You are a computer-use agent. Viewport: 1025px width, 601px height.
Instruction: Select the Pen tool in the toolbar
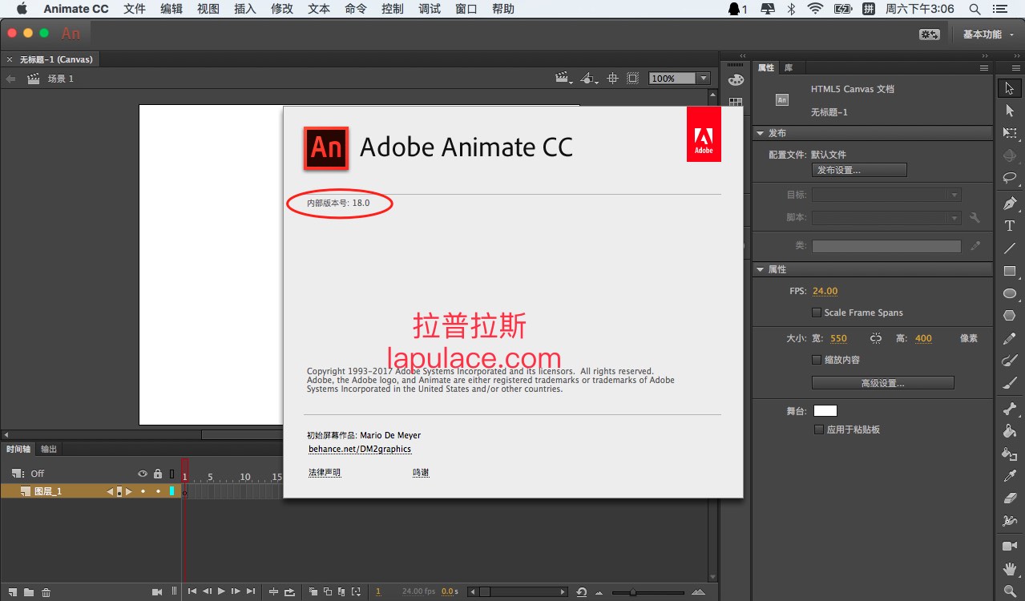click(1010, 204)
